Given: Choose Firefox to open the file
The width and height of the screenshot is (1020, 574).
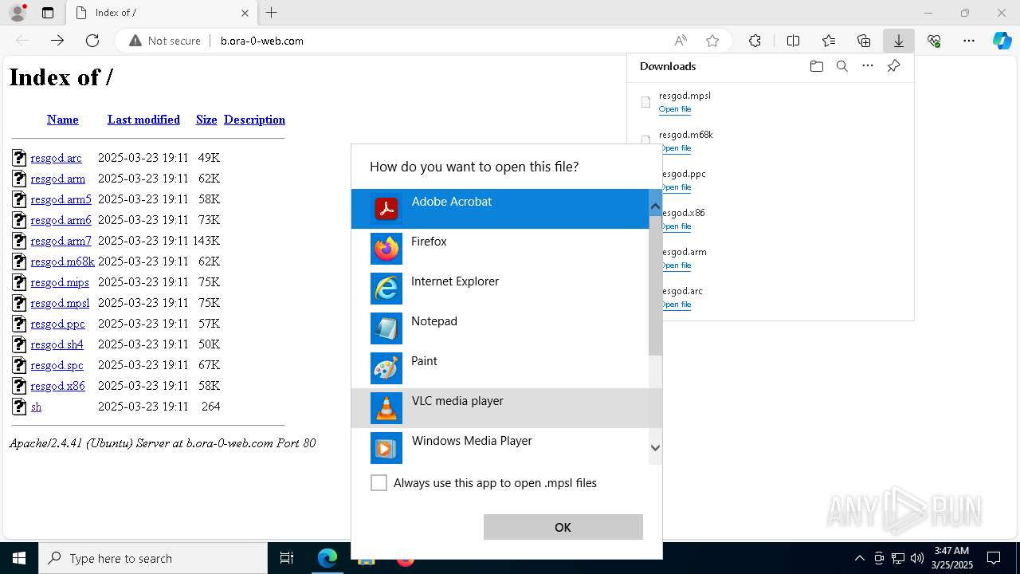Looking at the screenshot, I should pos(500,249).
